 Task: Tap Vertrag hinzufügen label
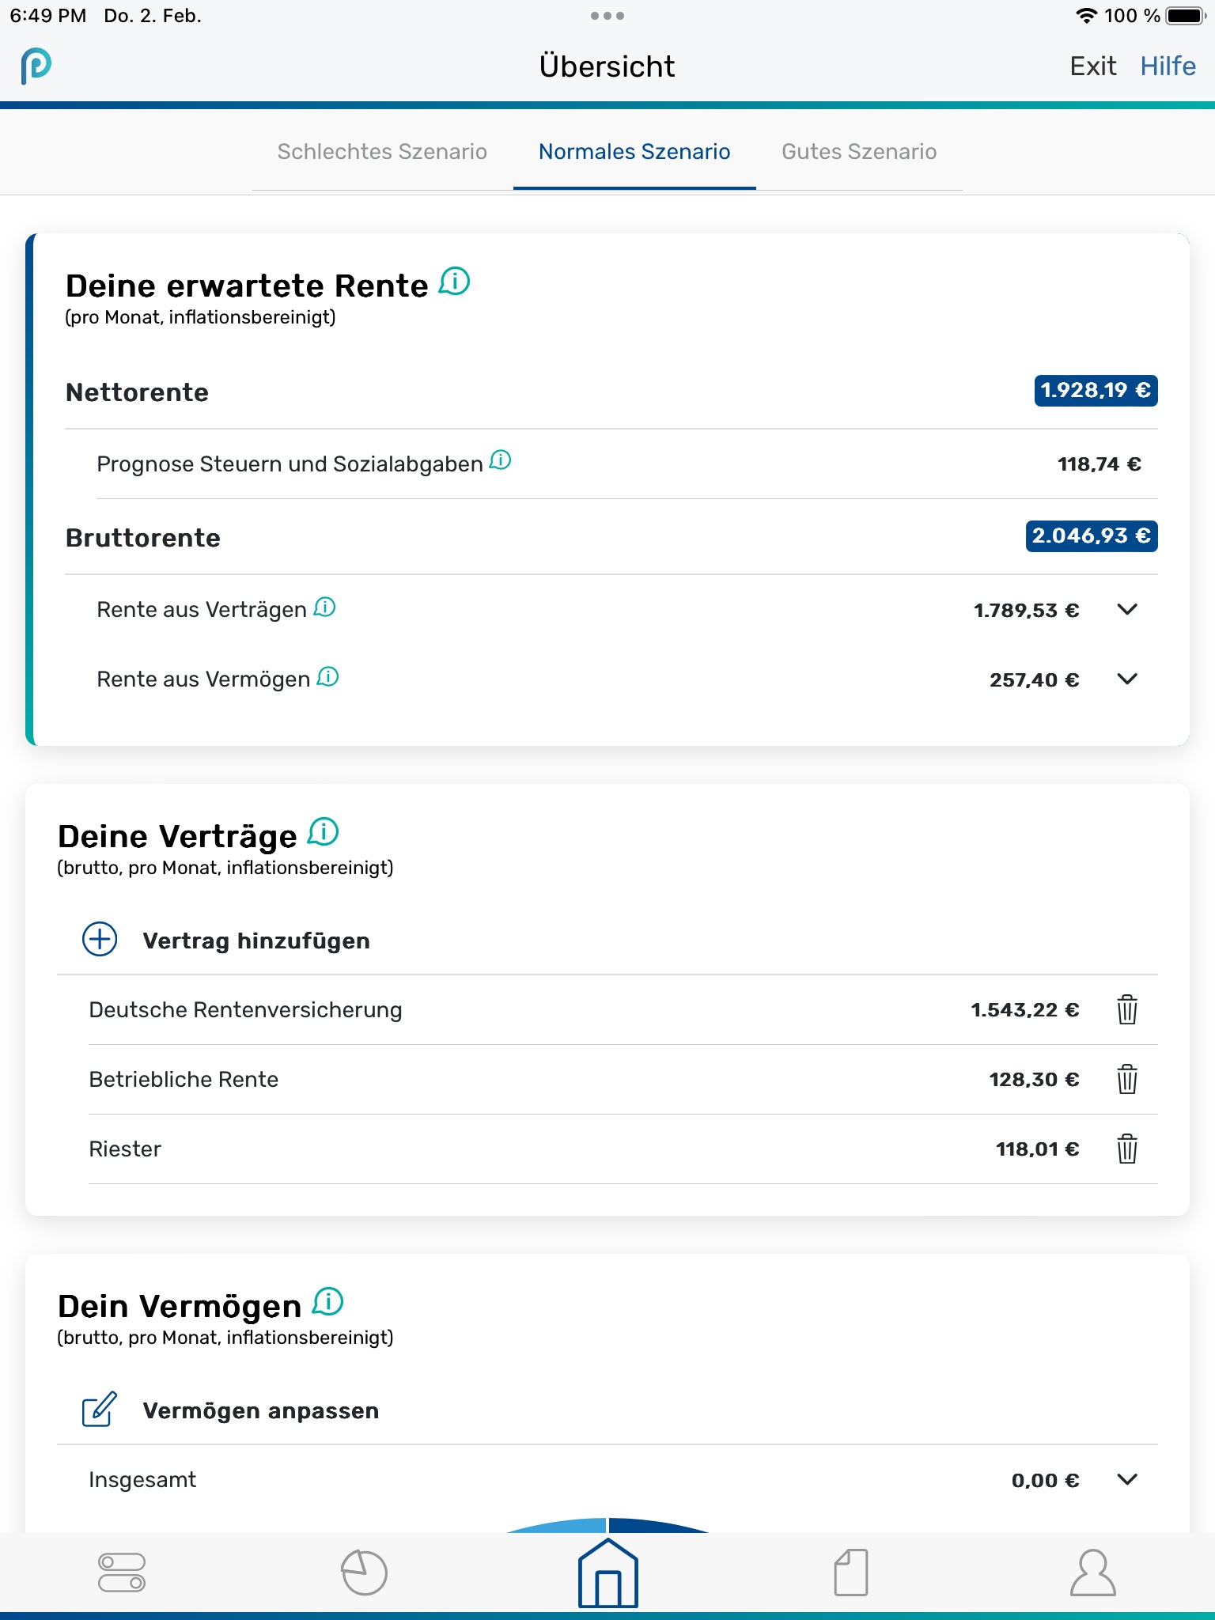256,941
